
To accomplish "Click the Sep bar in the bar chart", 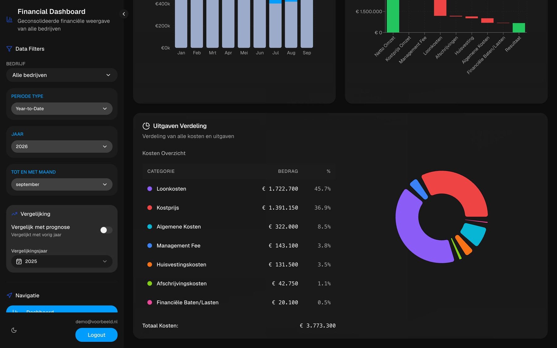I will (x=307, y=24).
